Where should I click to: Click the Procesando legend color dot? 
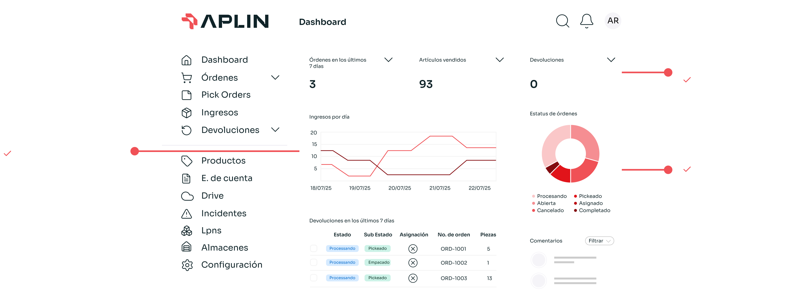click(533, 196)
